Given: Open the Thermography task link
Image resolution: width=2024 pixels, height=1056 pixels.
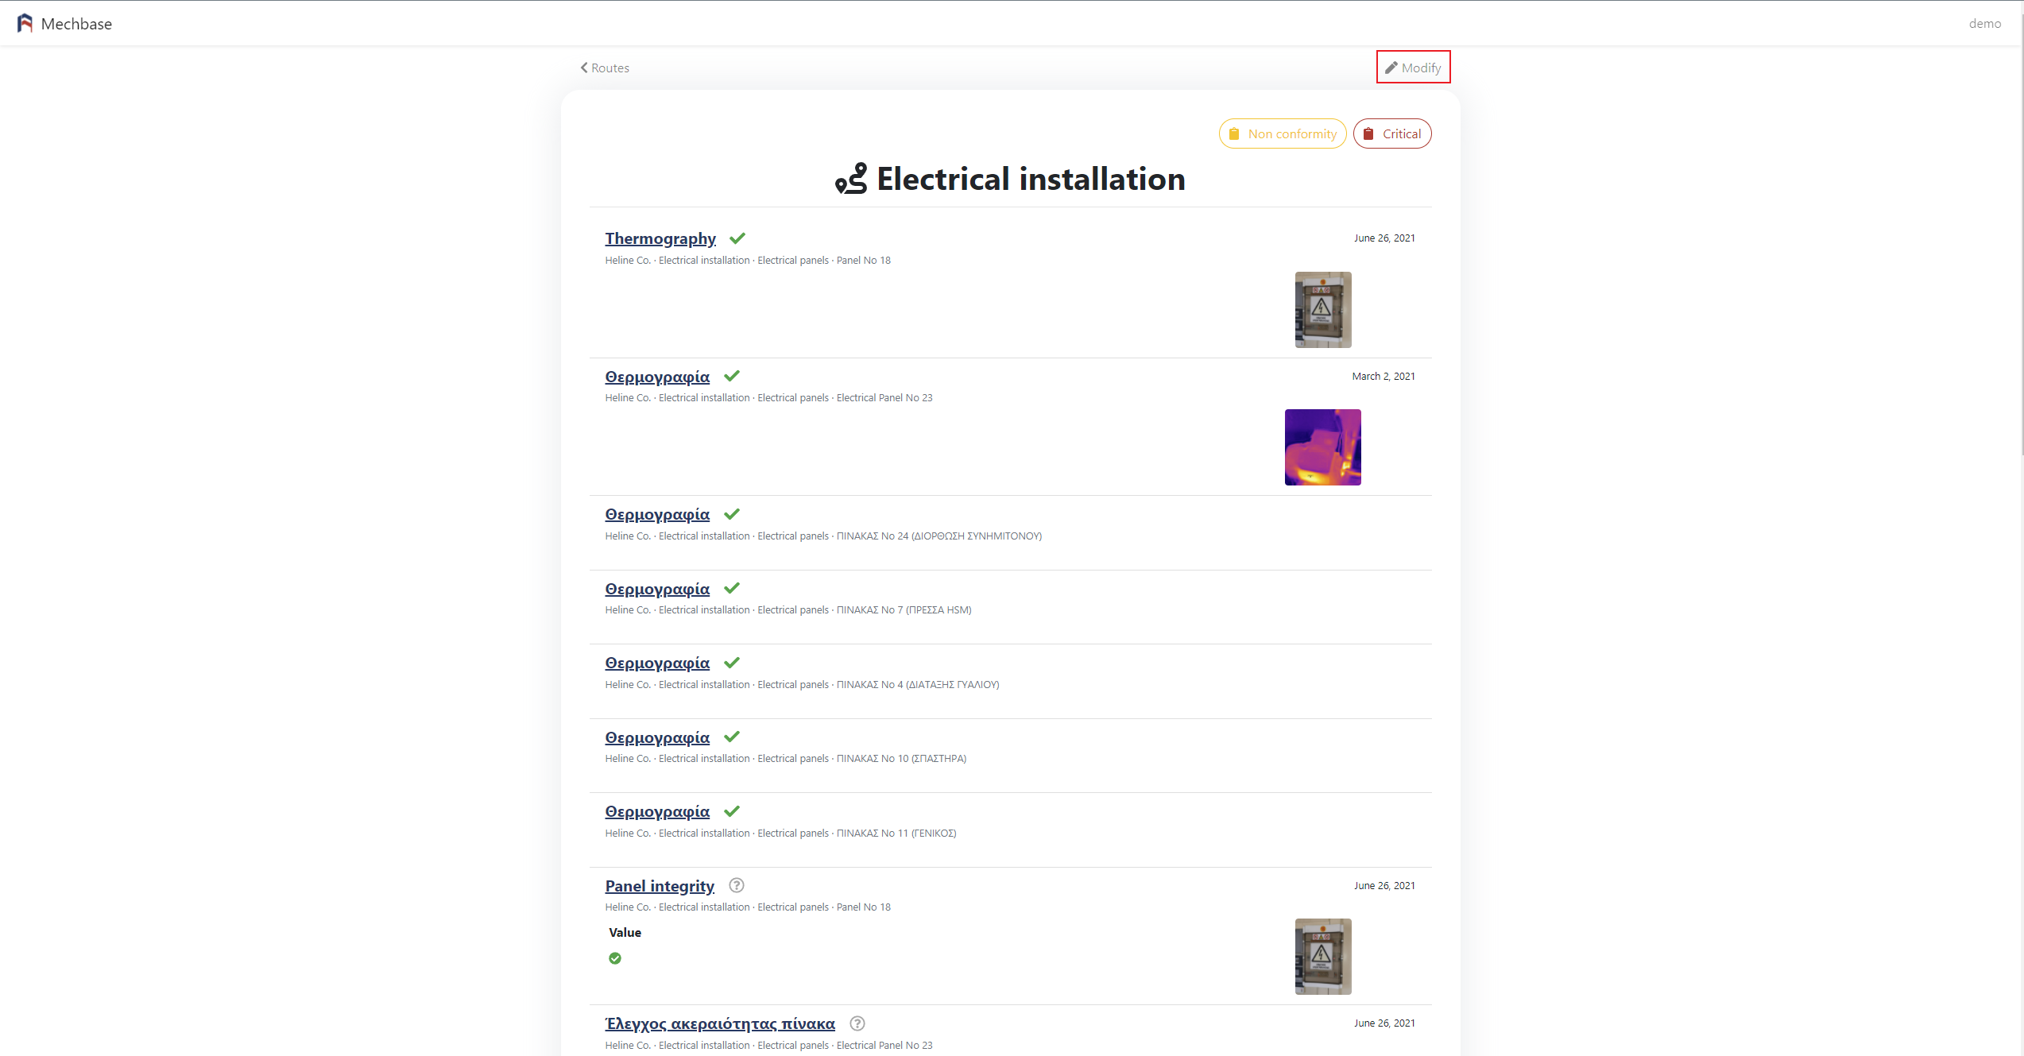Looking at the screenshot, I should (660, 238).
